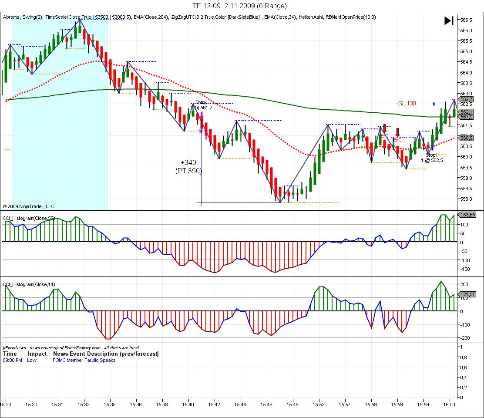Select the 121,51 CCI value tag
The image size is (484, 418).
click(467, 294)
